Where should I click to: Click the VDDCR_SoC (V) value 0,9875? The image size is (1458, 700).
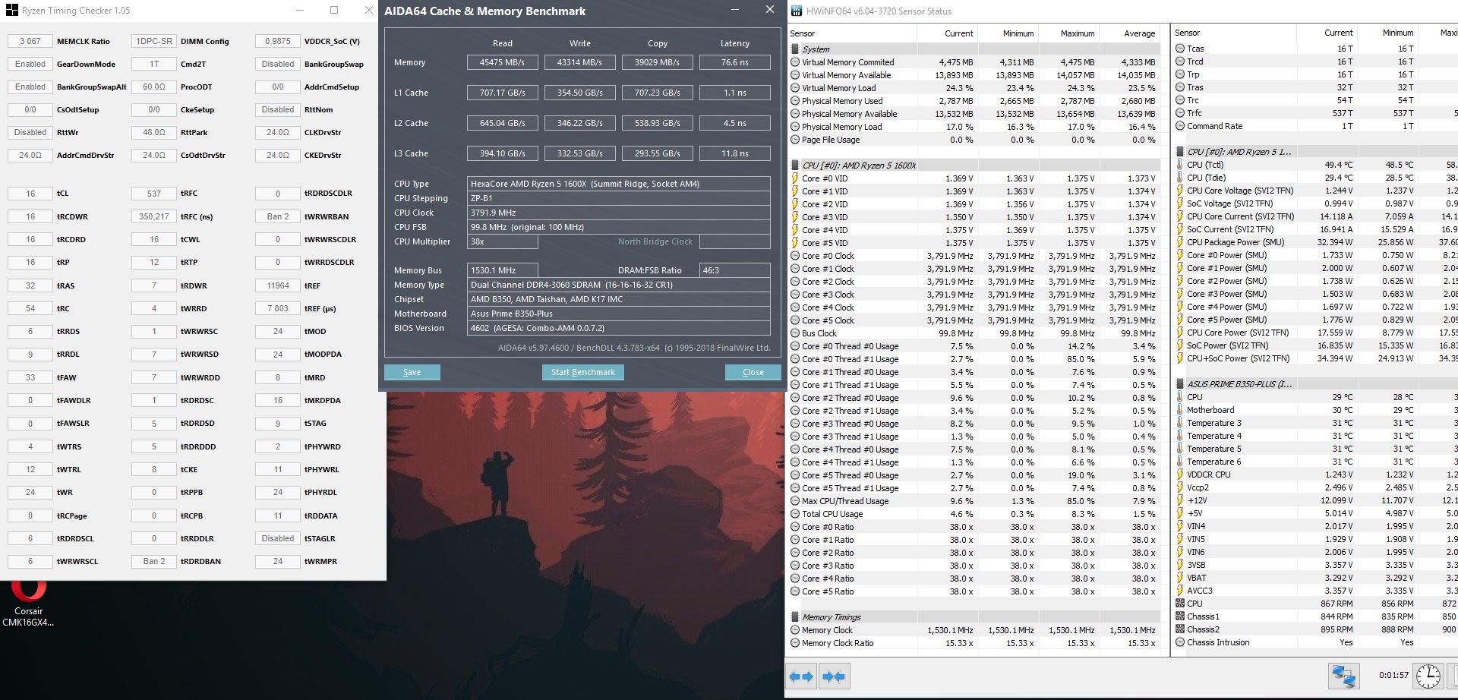click(278, 41)
